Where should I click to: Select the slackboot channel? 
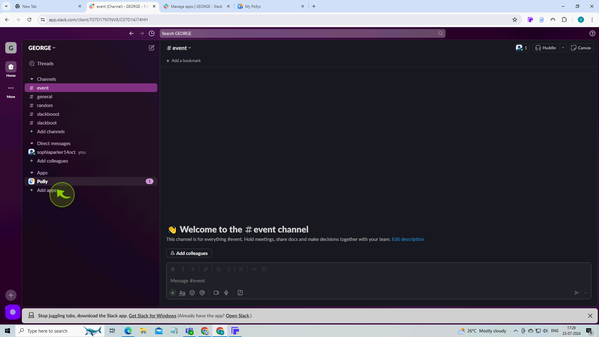tap(91, 123)
